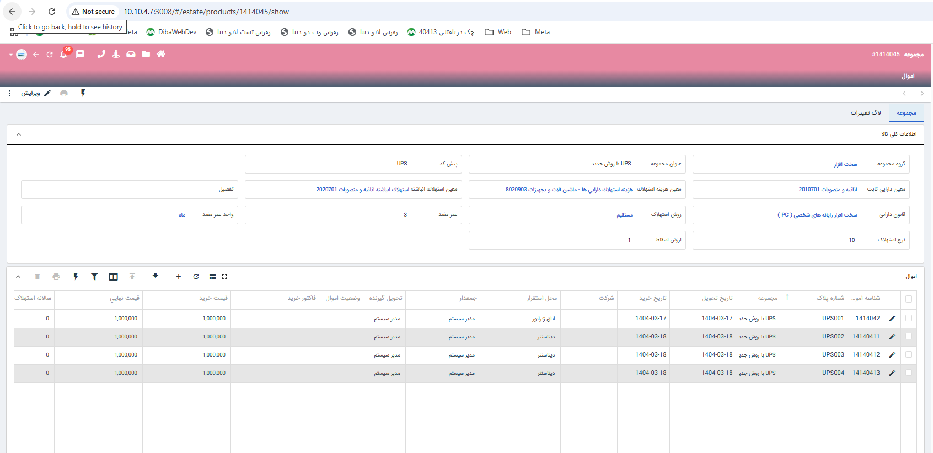
Task: Click download/export icon in grid toolbar
Action: 155,277
